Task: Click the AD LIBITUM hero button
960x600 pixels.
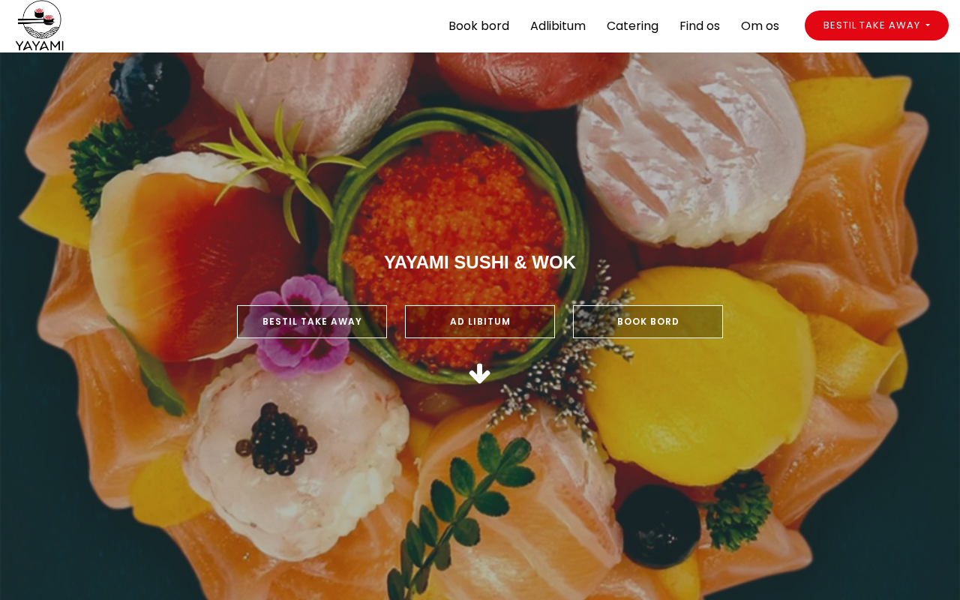Action: (x=480, y=322)
